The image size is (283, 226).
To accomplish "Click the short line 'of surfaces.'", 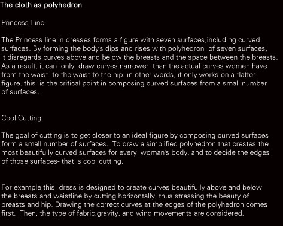I will tap(20, 92).
